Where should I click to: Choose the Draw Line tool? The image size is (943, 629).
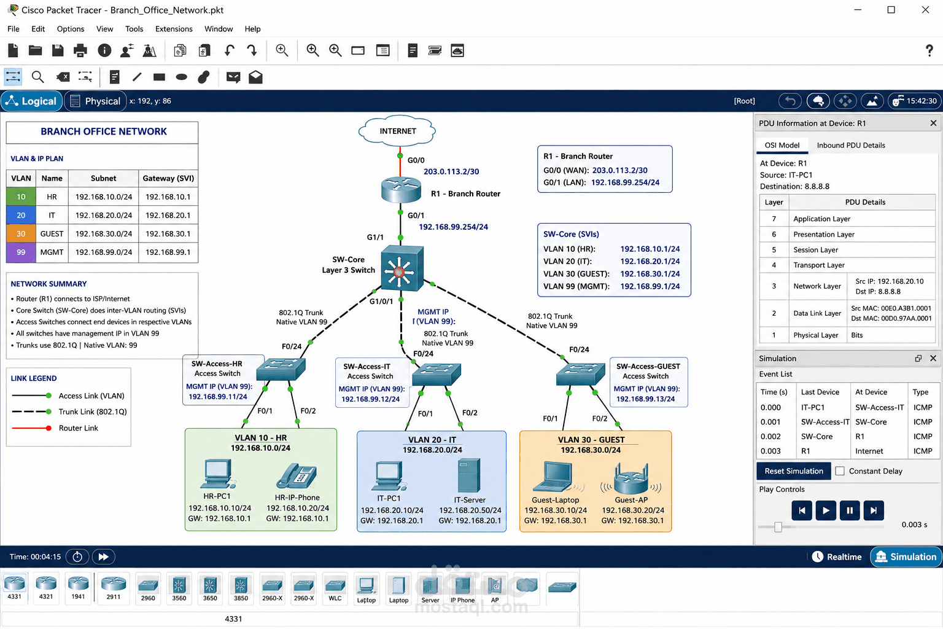[x=137, y=77]
